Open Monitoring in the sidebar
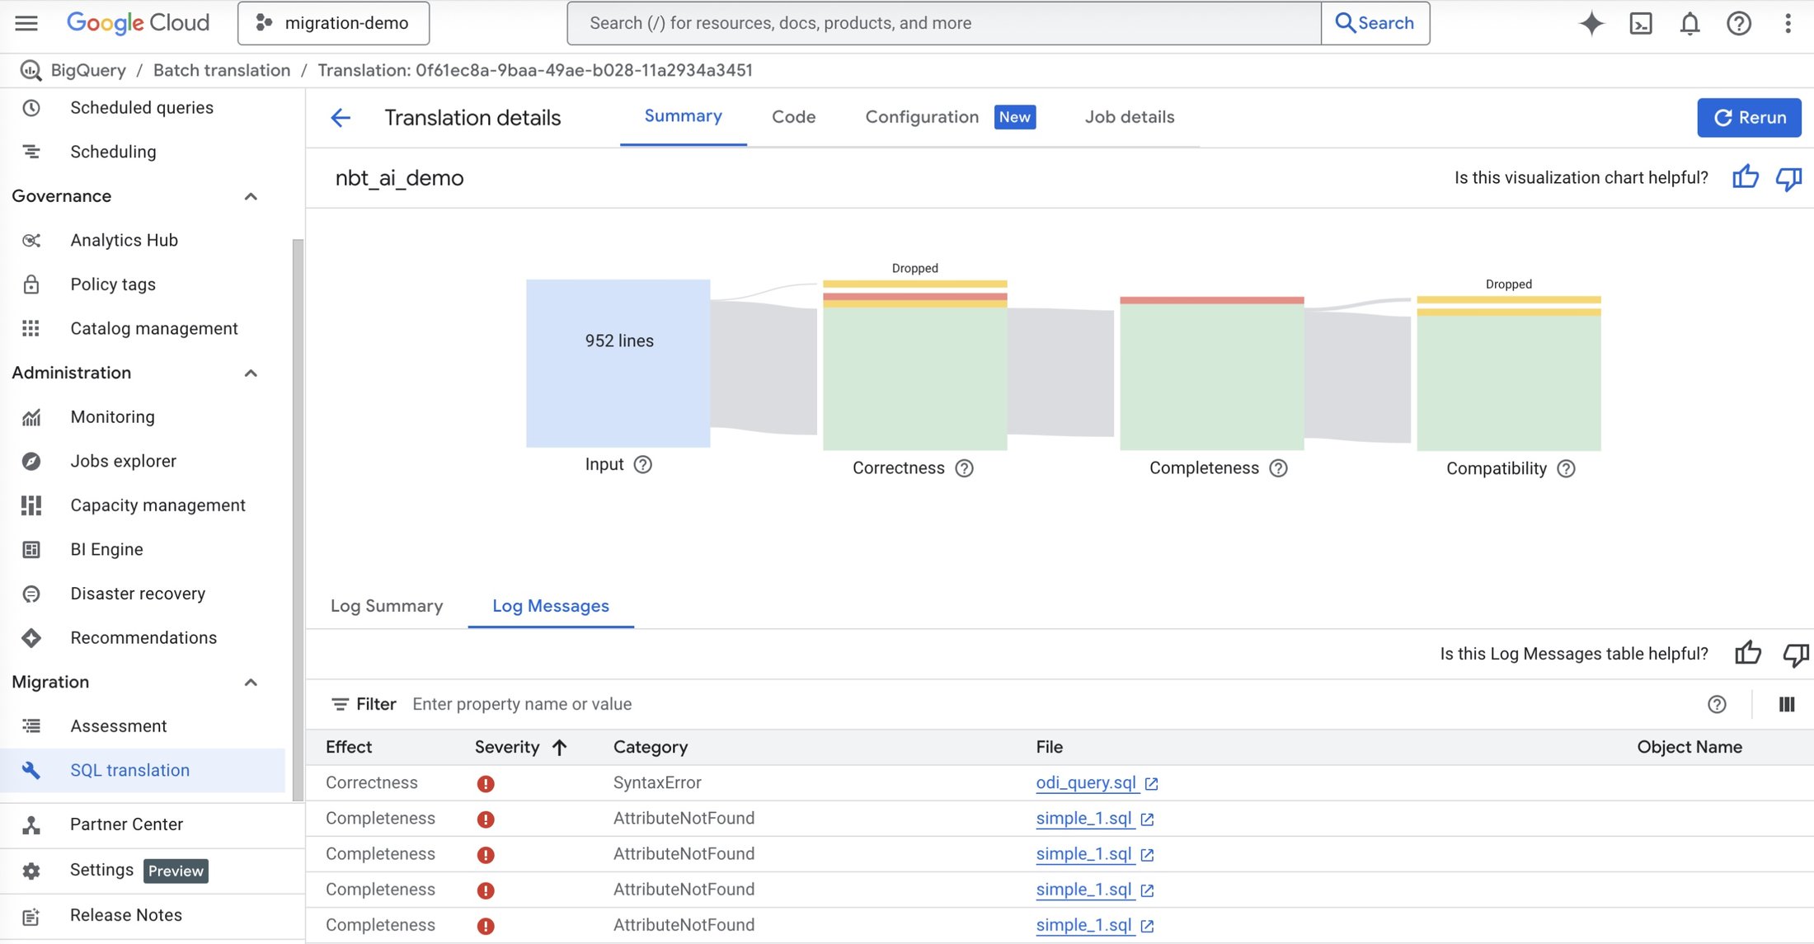The width and height of the screenshot is (1814, 944). point(142,417)
